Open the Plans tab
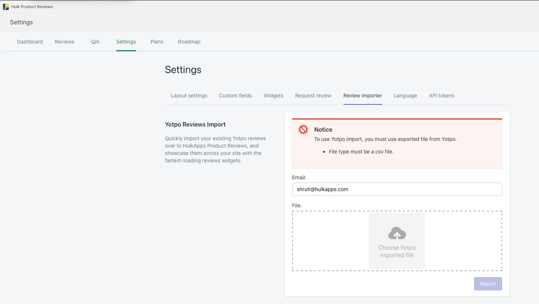This screenshot has width=539, height=304. (x=157, y=42)
